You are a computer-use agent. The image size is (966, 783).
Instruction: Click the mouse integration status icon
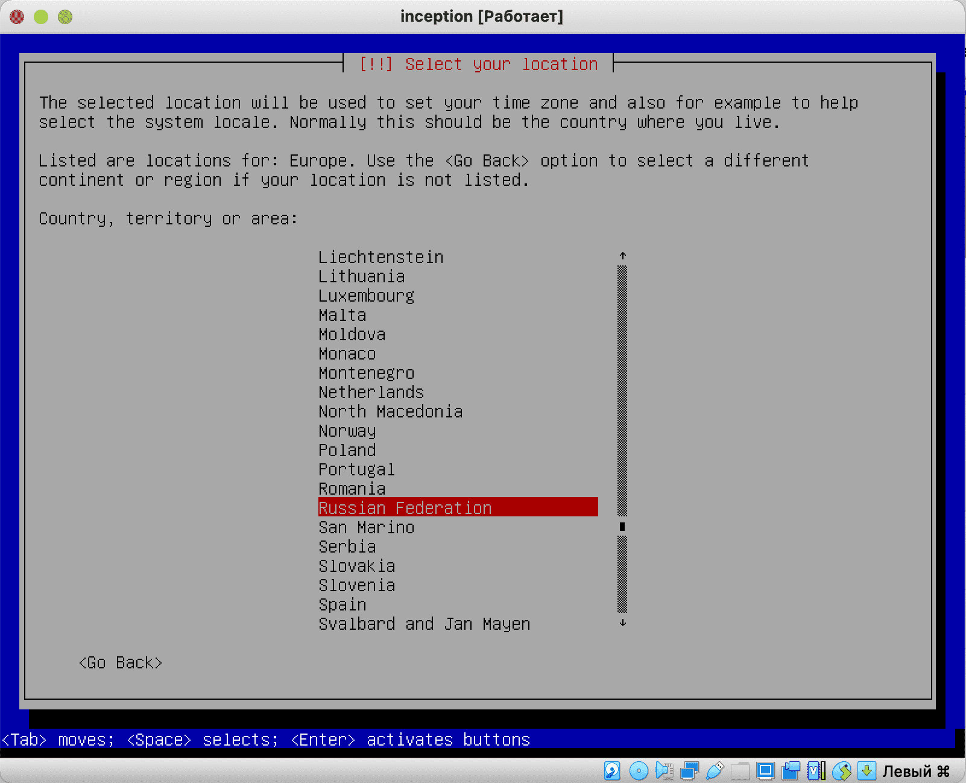pyautogui.click(x=842, y=770)
